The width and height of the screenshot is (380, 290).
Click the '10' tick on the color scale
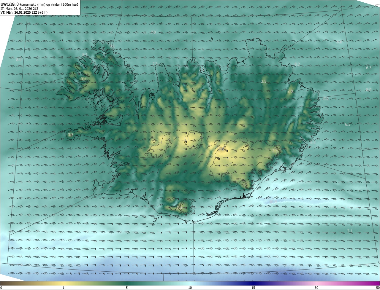click(x=190, y=288)
